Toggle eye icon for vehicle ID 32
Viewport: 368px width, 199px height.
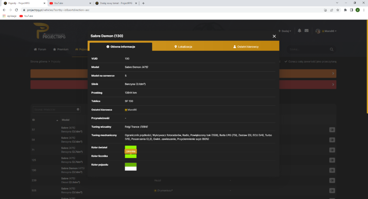point(332,130)
